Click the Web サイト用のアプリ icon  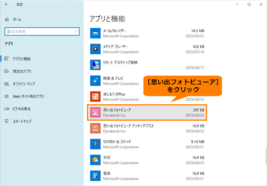point(6,96)
